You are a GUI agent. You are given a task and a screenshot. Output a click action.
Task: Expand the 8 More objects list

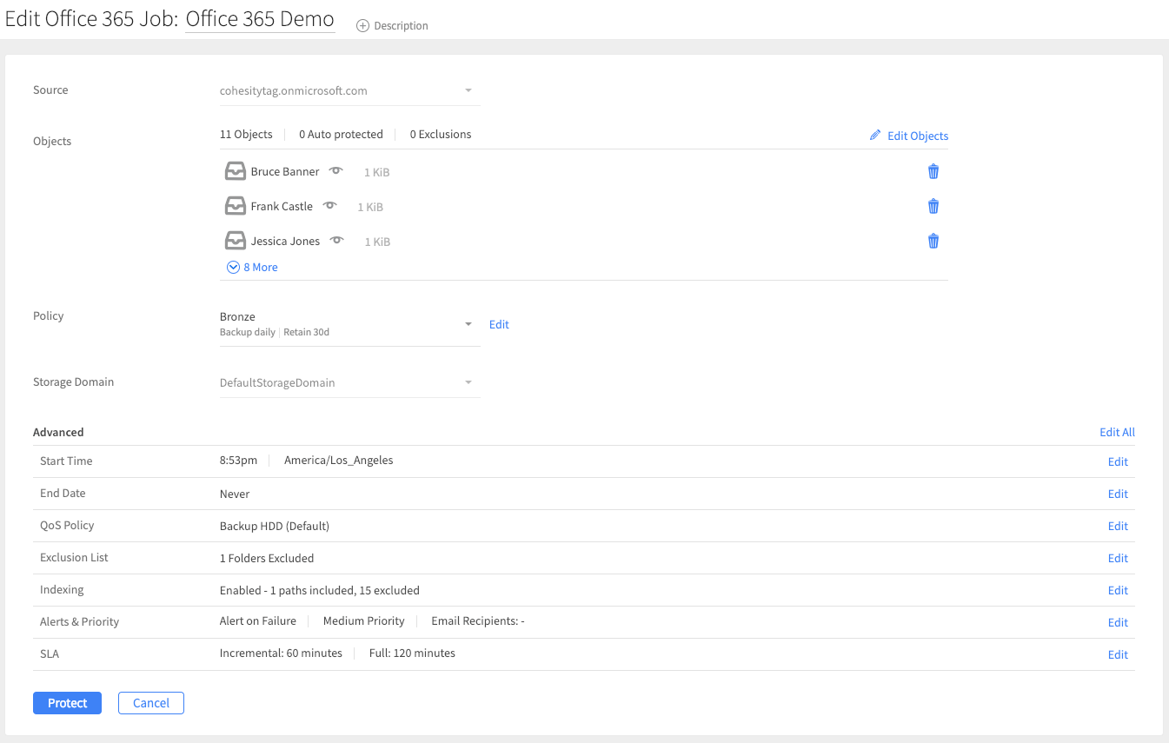[252, 268]
